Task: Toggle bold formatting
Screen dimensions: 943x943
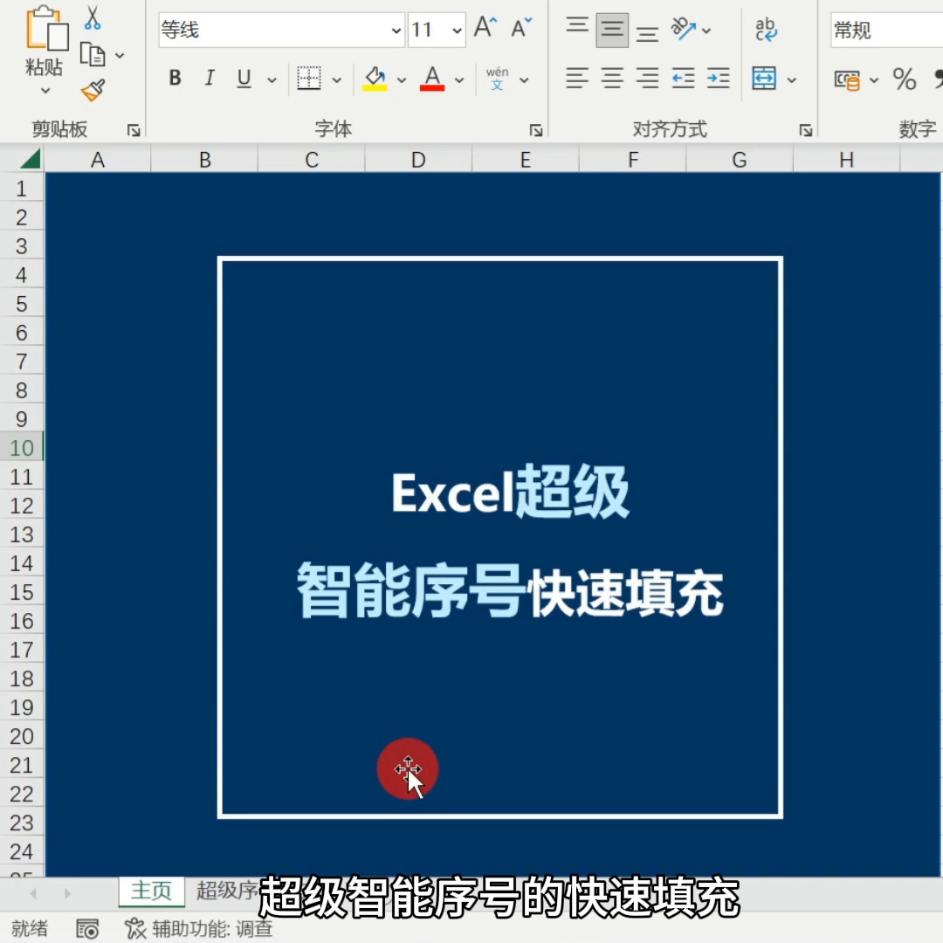Action: pyautogui.click(x=175, y=79)
